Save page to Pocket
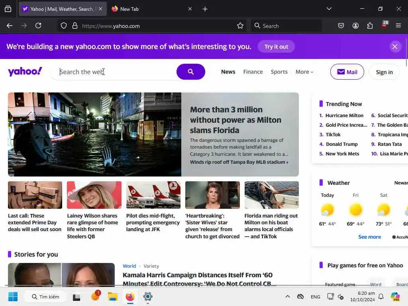Viewport: 408px width, 306px height. [341, 25]
